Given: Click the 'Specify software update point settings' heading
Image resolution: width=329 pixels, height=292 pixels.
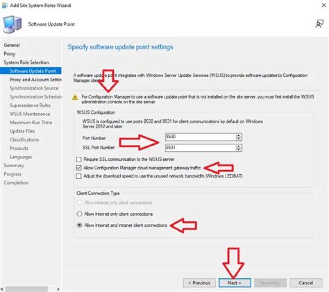Looking at the screenshot, I should click(121, 47).
